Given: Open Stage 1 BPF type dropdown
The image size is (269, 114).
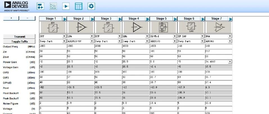Looking at the screenshot, I should [x=64, y=36].
